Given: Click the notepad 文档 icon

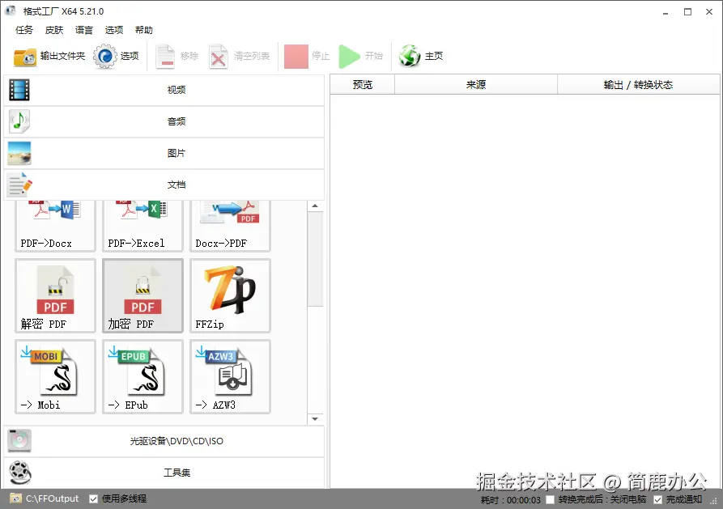Looking at the screenshot, I should (19, 185).
